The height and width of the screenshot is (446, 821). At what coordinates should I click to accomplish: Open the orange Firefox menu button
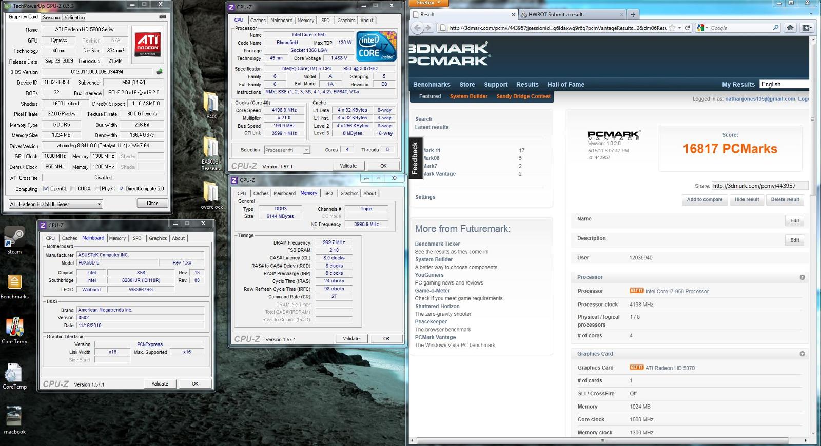click(x=429, y=3)
